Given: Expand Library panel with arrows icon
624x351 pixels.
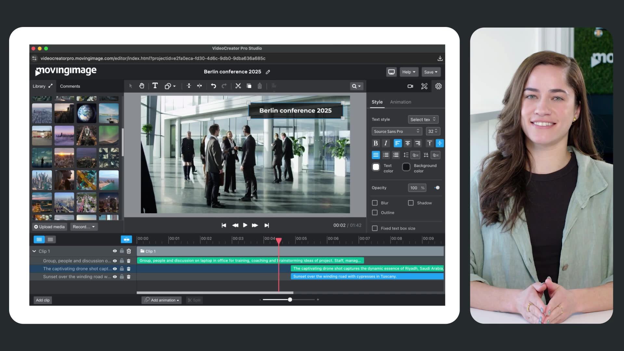Looking at the screenshot, I should (50, 86).
